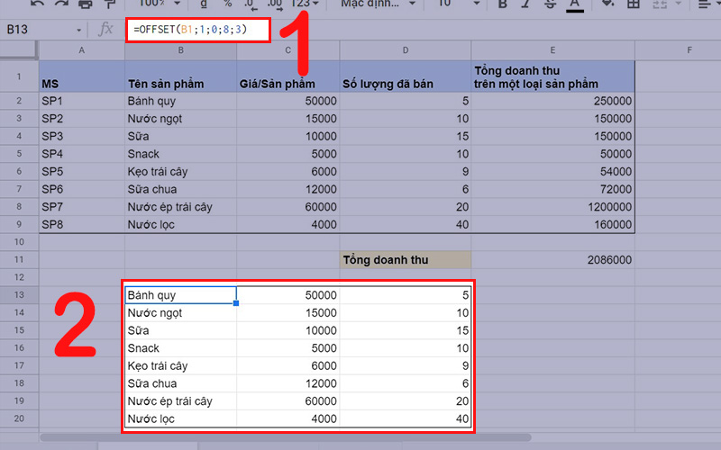Toggle italic formatting
This screenshot has width=721, height=450.
525,4
